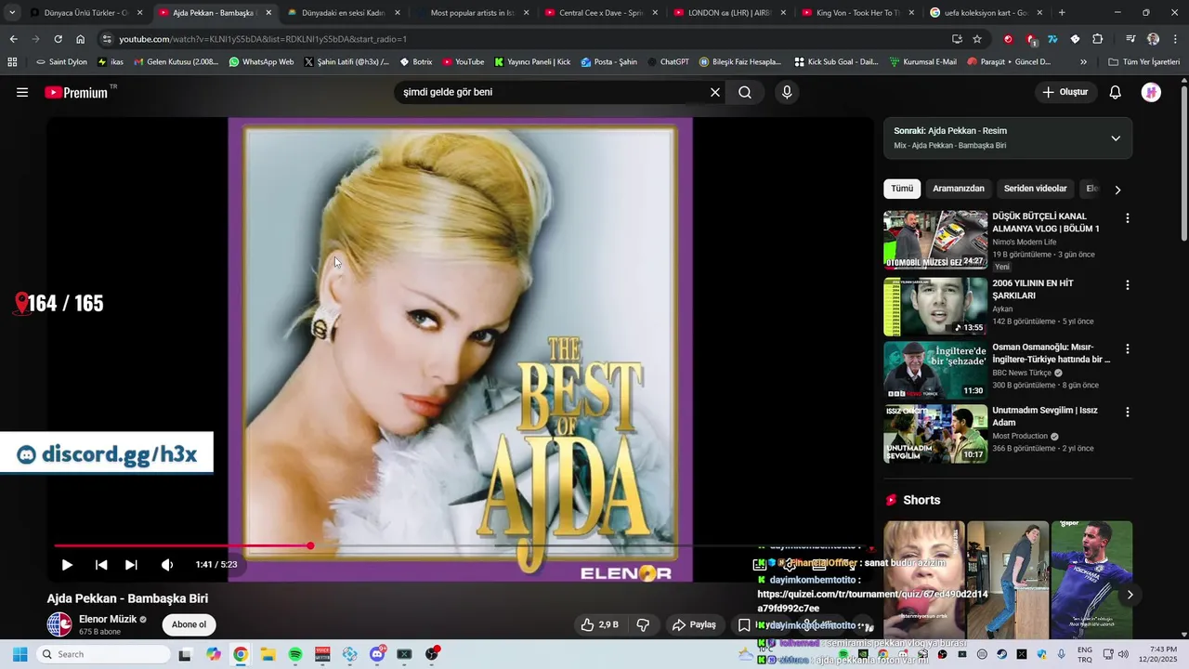Screen dimensions: 1189x669
Task: Open the YouTube account avatar menu
Action: tap(1151, 92)
